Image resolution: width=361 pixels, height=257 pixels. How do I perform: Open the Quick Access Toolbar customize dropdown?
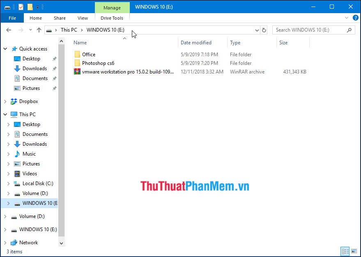[37, 7]
